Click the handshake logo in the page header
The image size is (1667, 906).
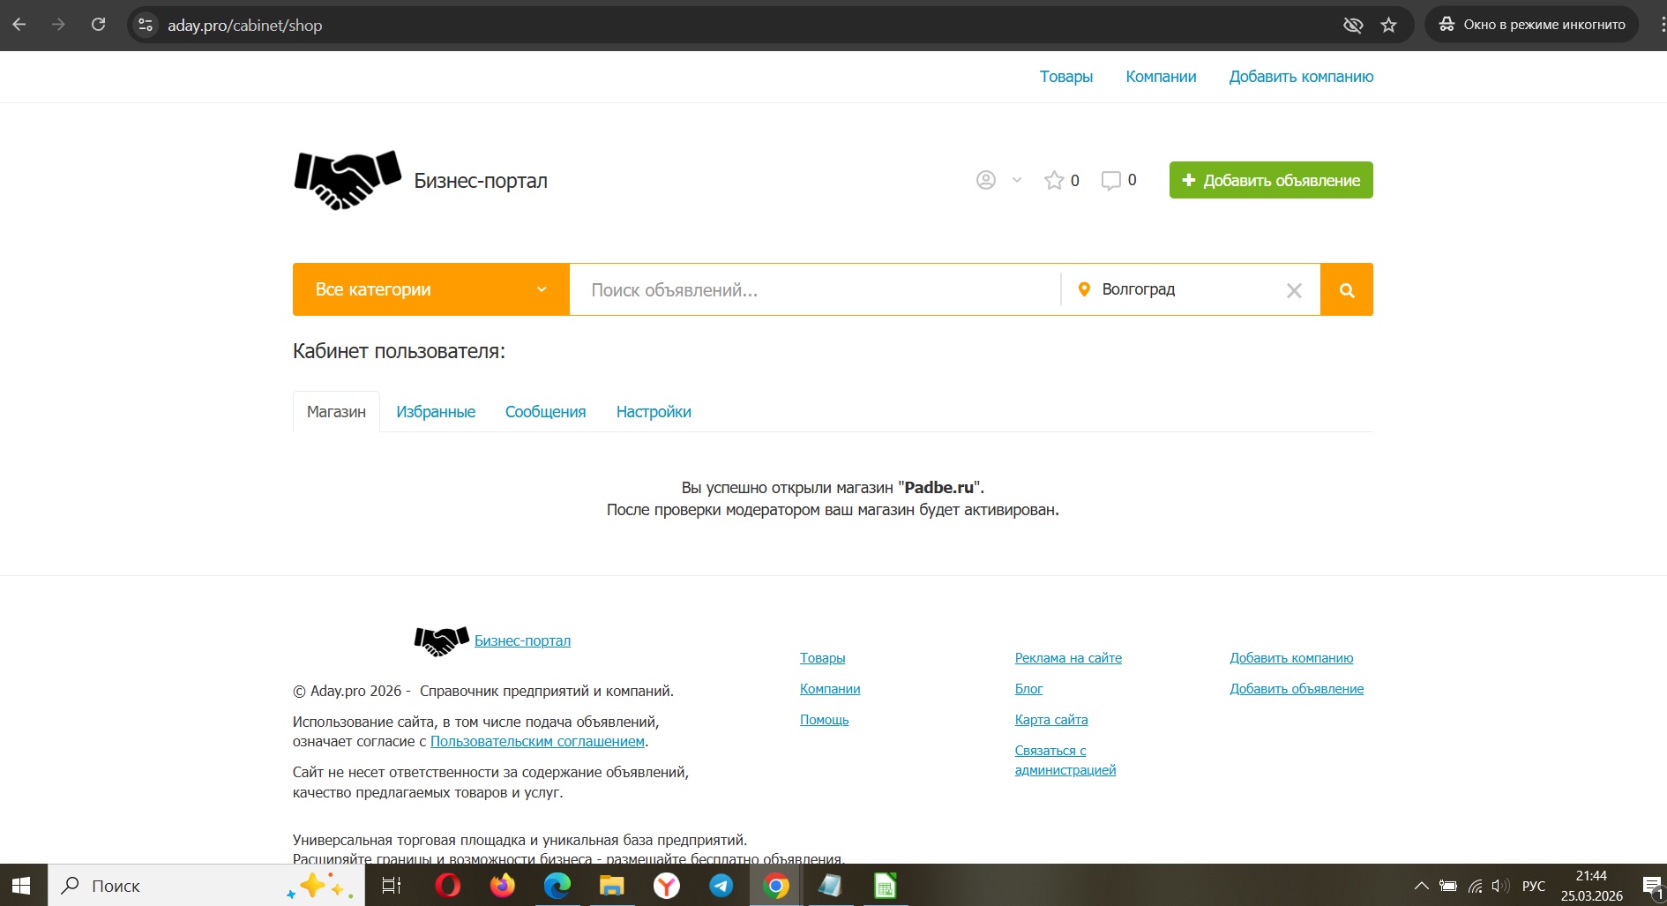click(348, 180)
